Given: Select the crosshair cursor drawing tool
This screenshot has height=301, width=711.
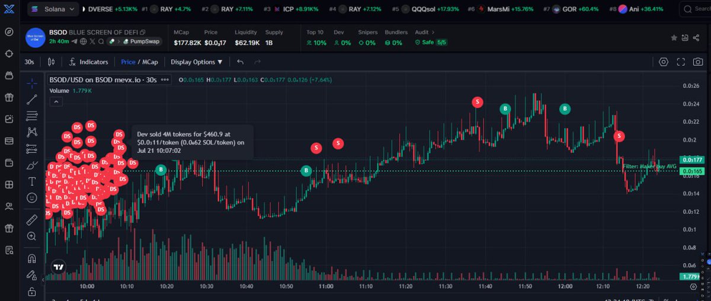Looking at the screenshot, I should [32, 83].
